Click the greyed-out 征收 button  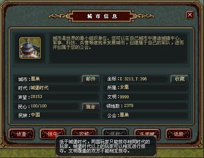115,133
